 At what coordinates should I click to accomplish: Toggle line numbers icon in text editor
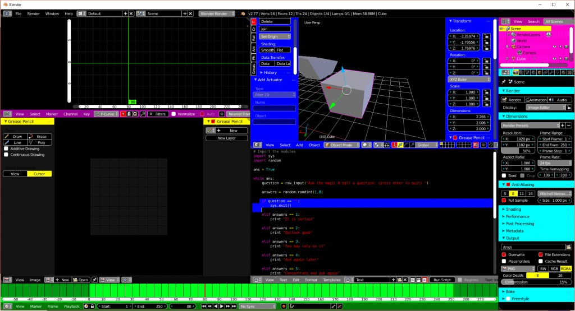point(413,280)
